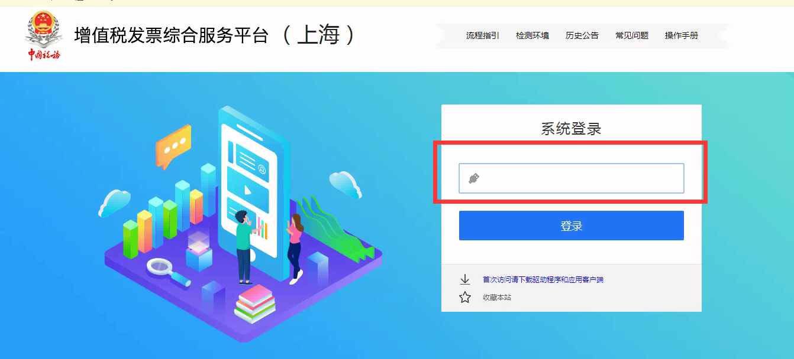Click the download arrow icon
Image resolution: width=794 pixels, height=359 pixels.
(x=465, y=279)
